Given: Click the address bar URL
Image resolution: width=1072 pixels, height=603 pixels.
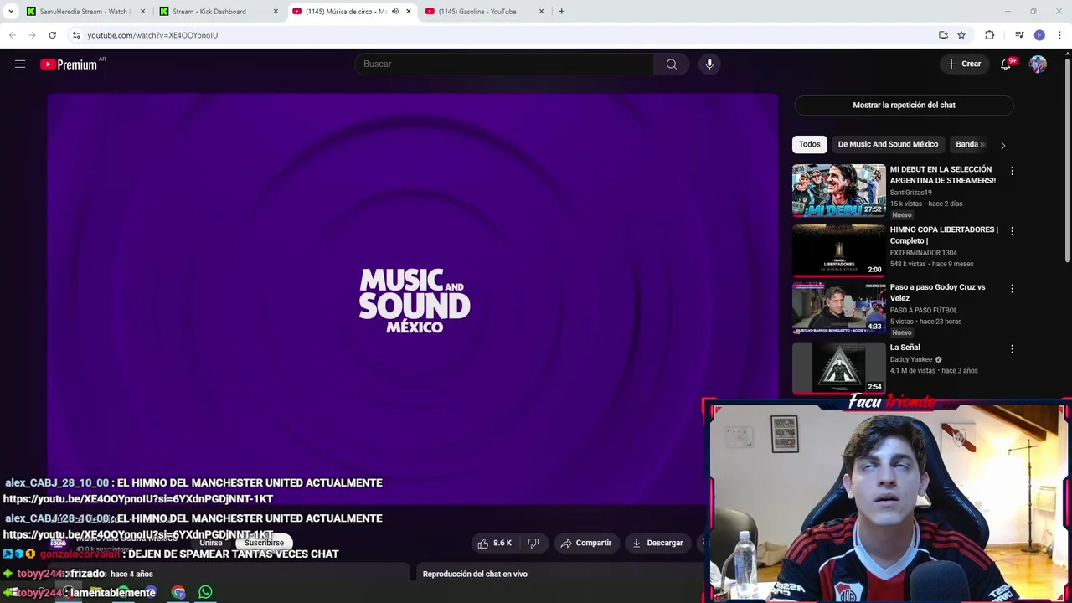Looking at the screenshot, I should (x=152, y=35).
